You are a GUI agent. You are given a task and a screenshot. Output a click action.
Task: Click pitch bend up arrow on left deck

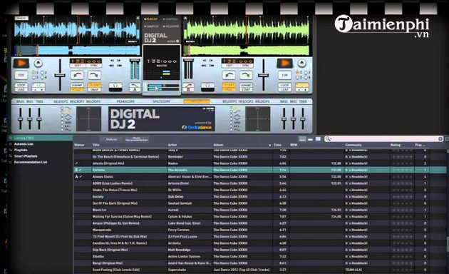pyautogui.click(x=94, y=76)
